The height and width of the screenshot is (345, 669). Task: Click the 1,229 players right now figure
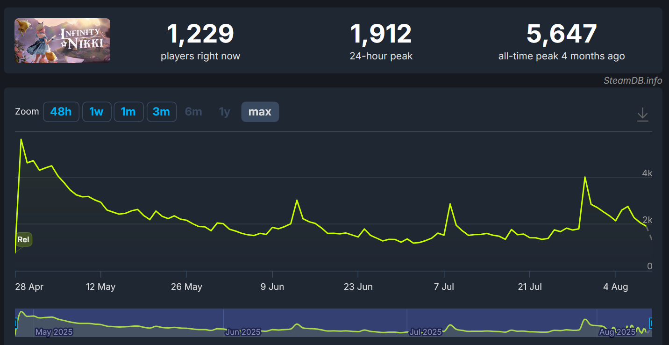(200, 34)
